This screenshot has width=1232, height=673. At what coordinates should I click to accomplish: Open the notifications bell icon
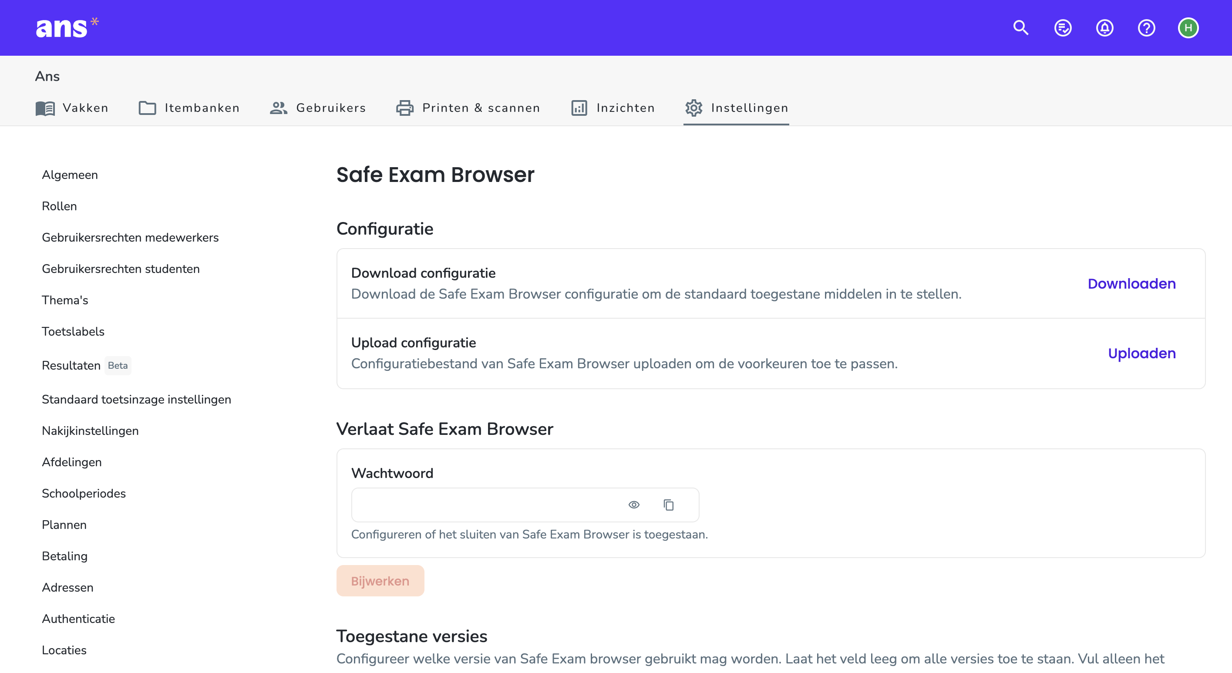[x=1104, y=28]
